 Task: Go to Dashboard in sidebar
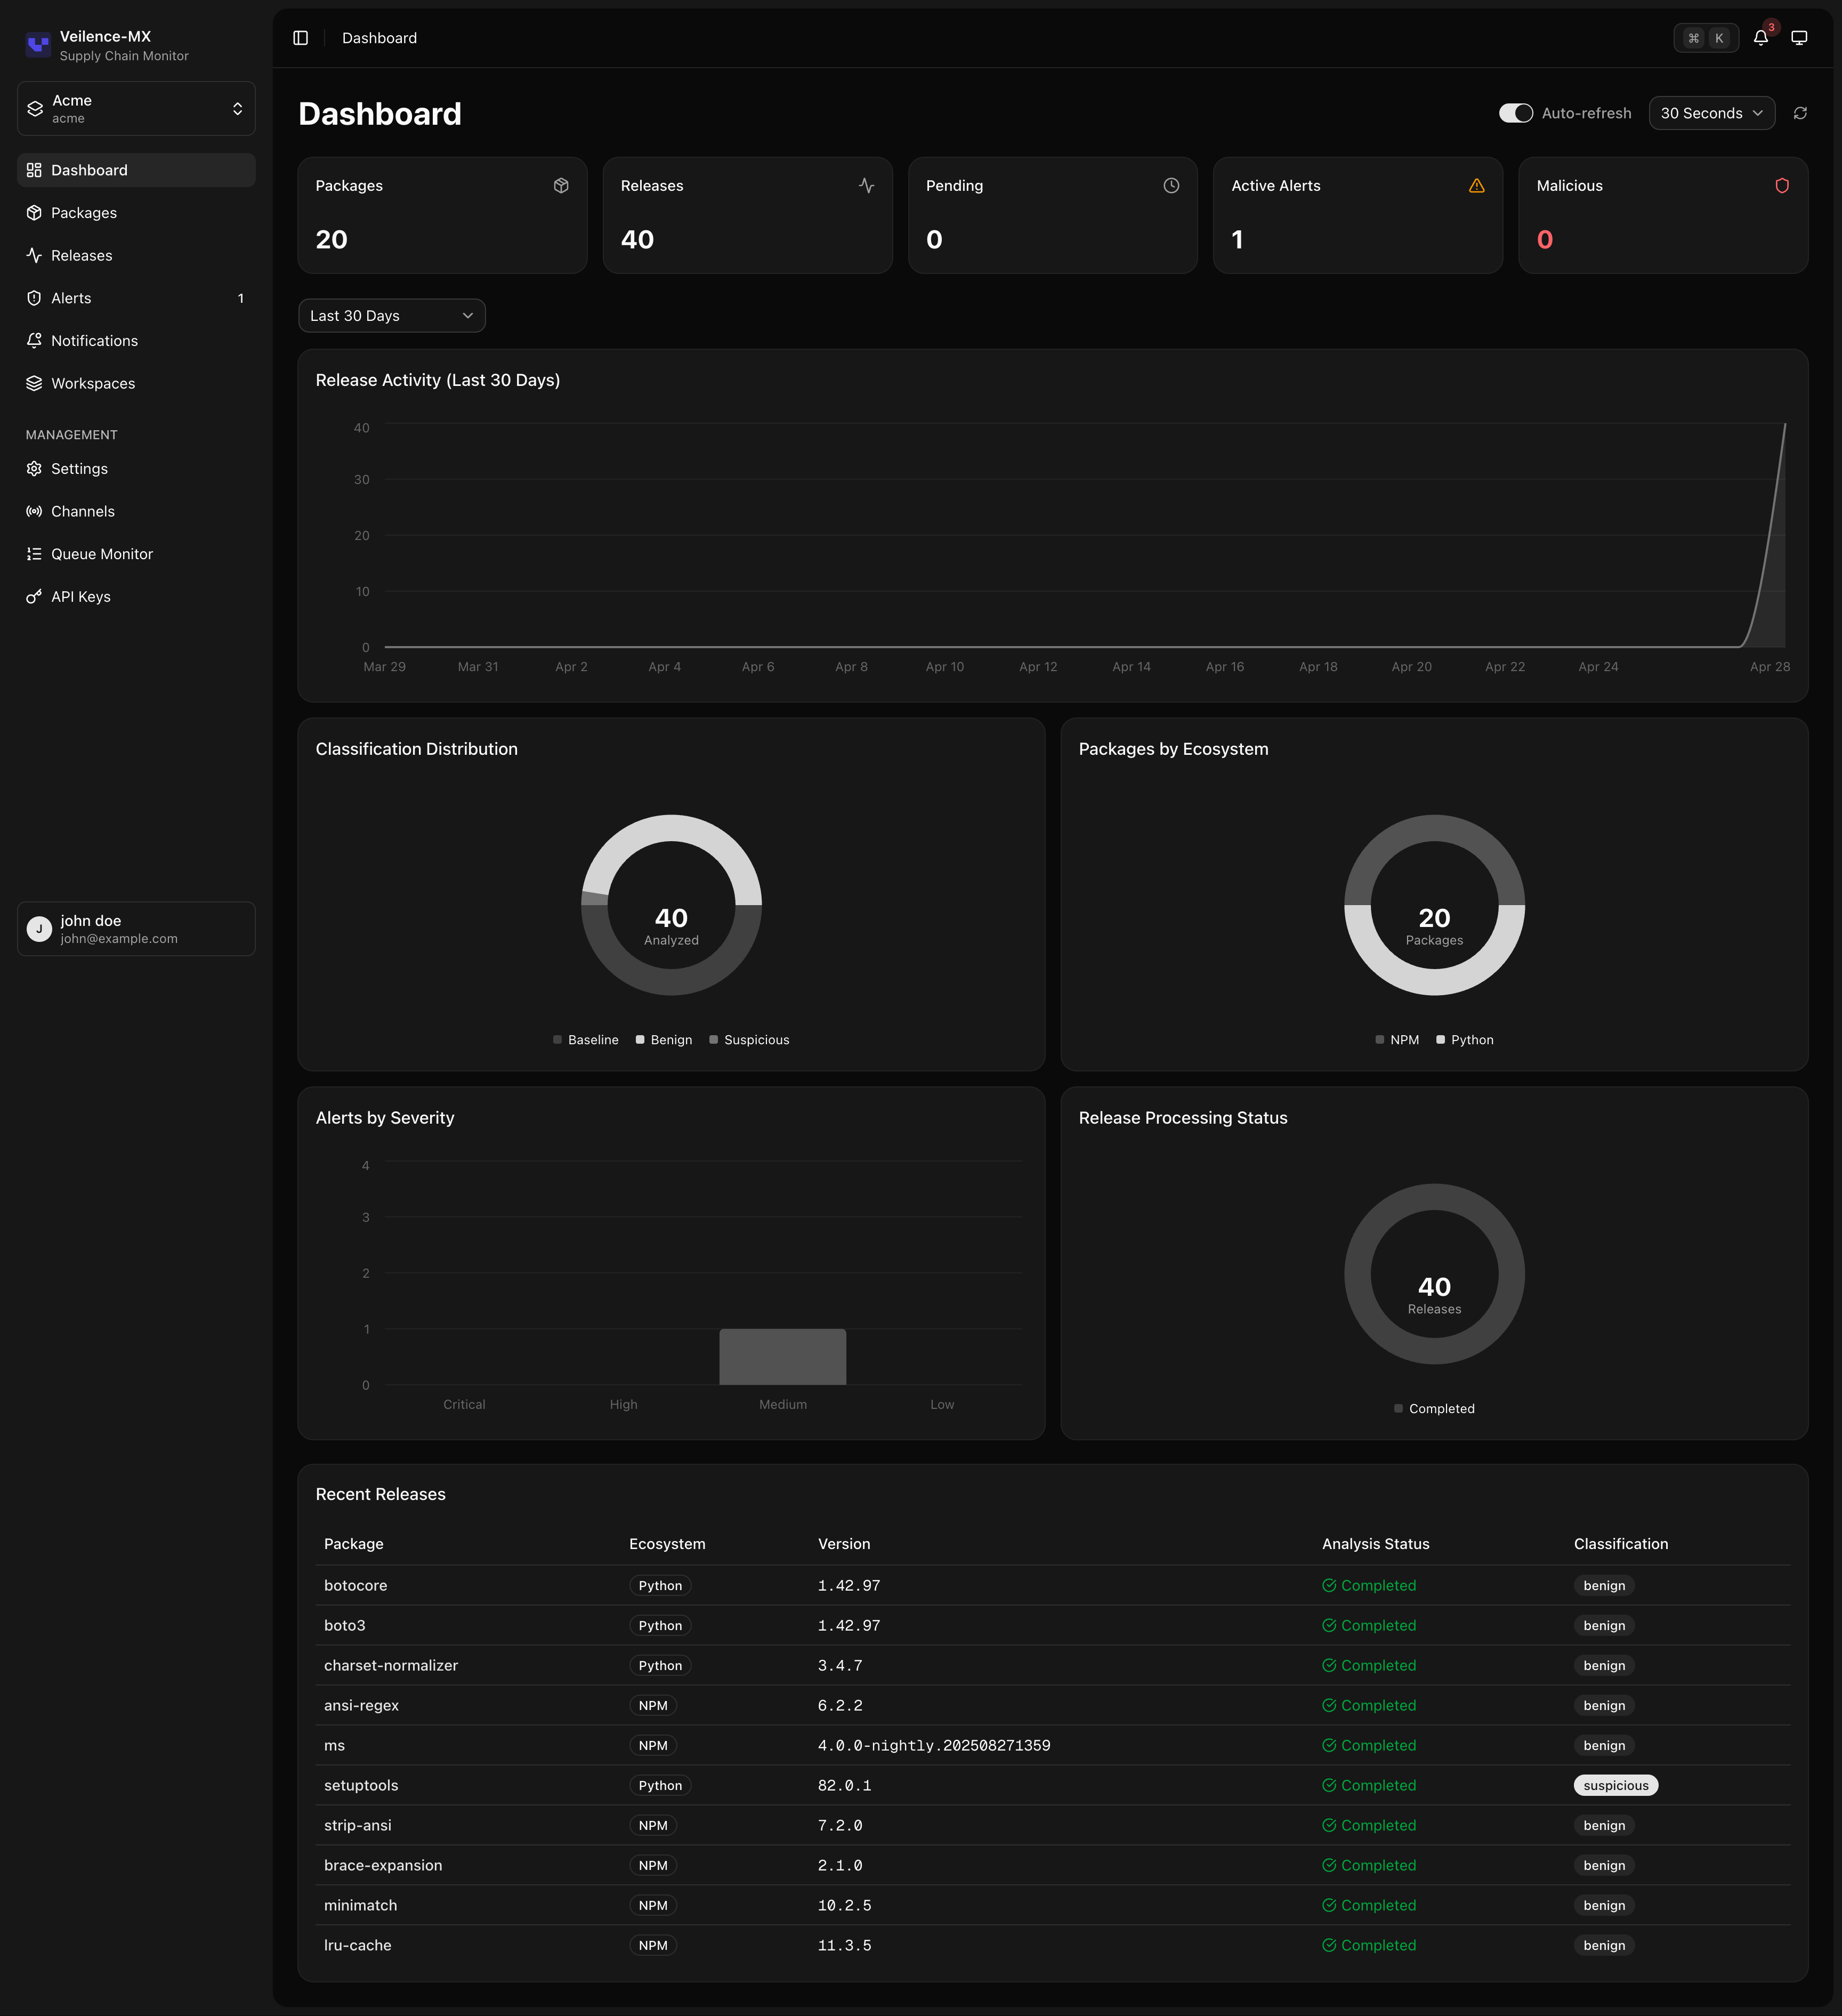[x=136, y=170]
